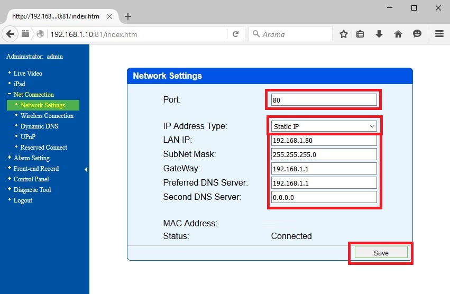Click the browser back arrow button
Image resolution: width=450 pixels, height=294 pixels.
point(10,34)
